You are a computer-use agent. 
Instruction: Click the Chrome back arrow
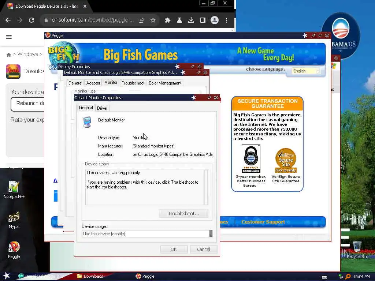[8, 20]
